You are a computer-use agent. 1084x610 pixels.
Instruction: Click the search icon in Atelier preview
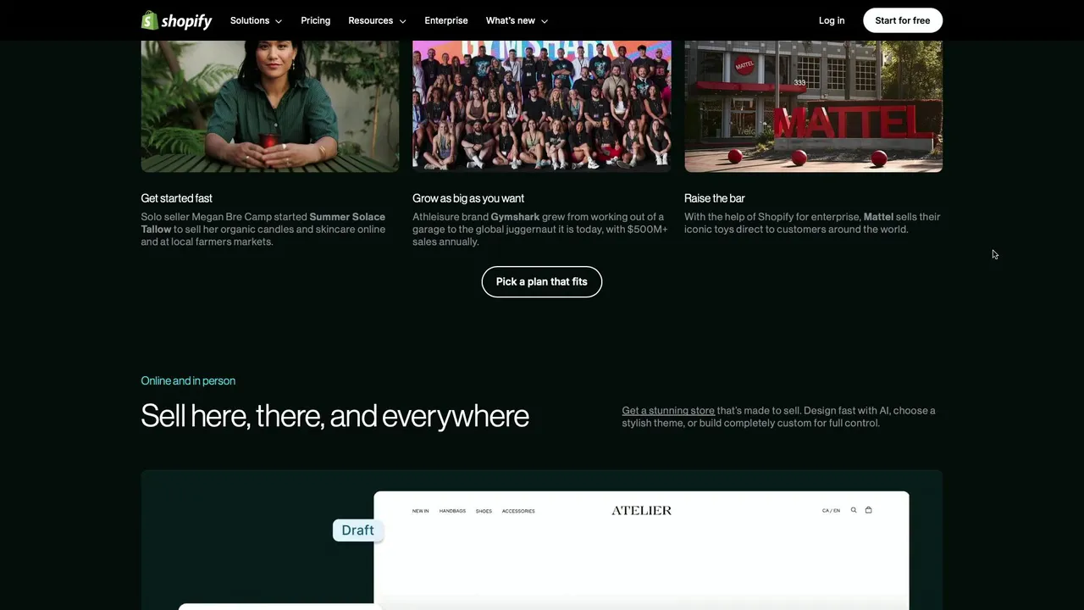[x=854, y=510]
